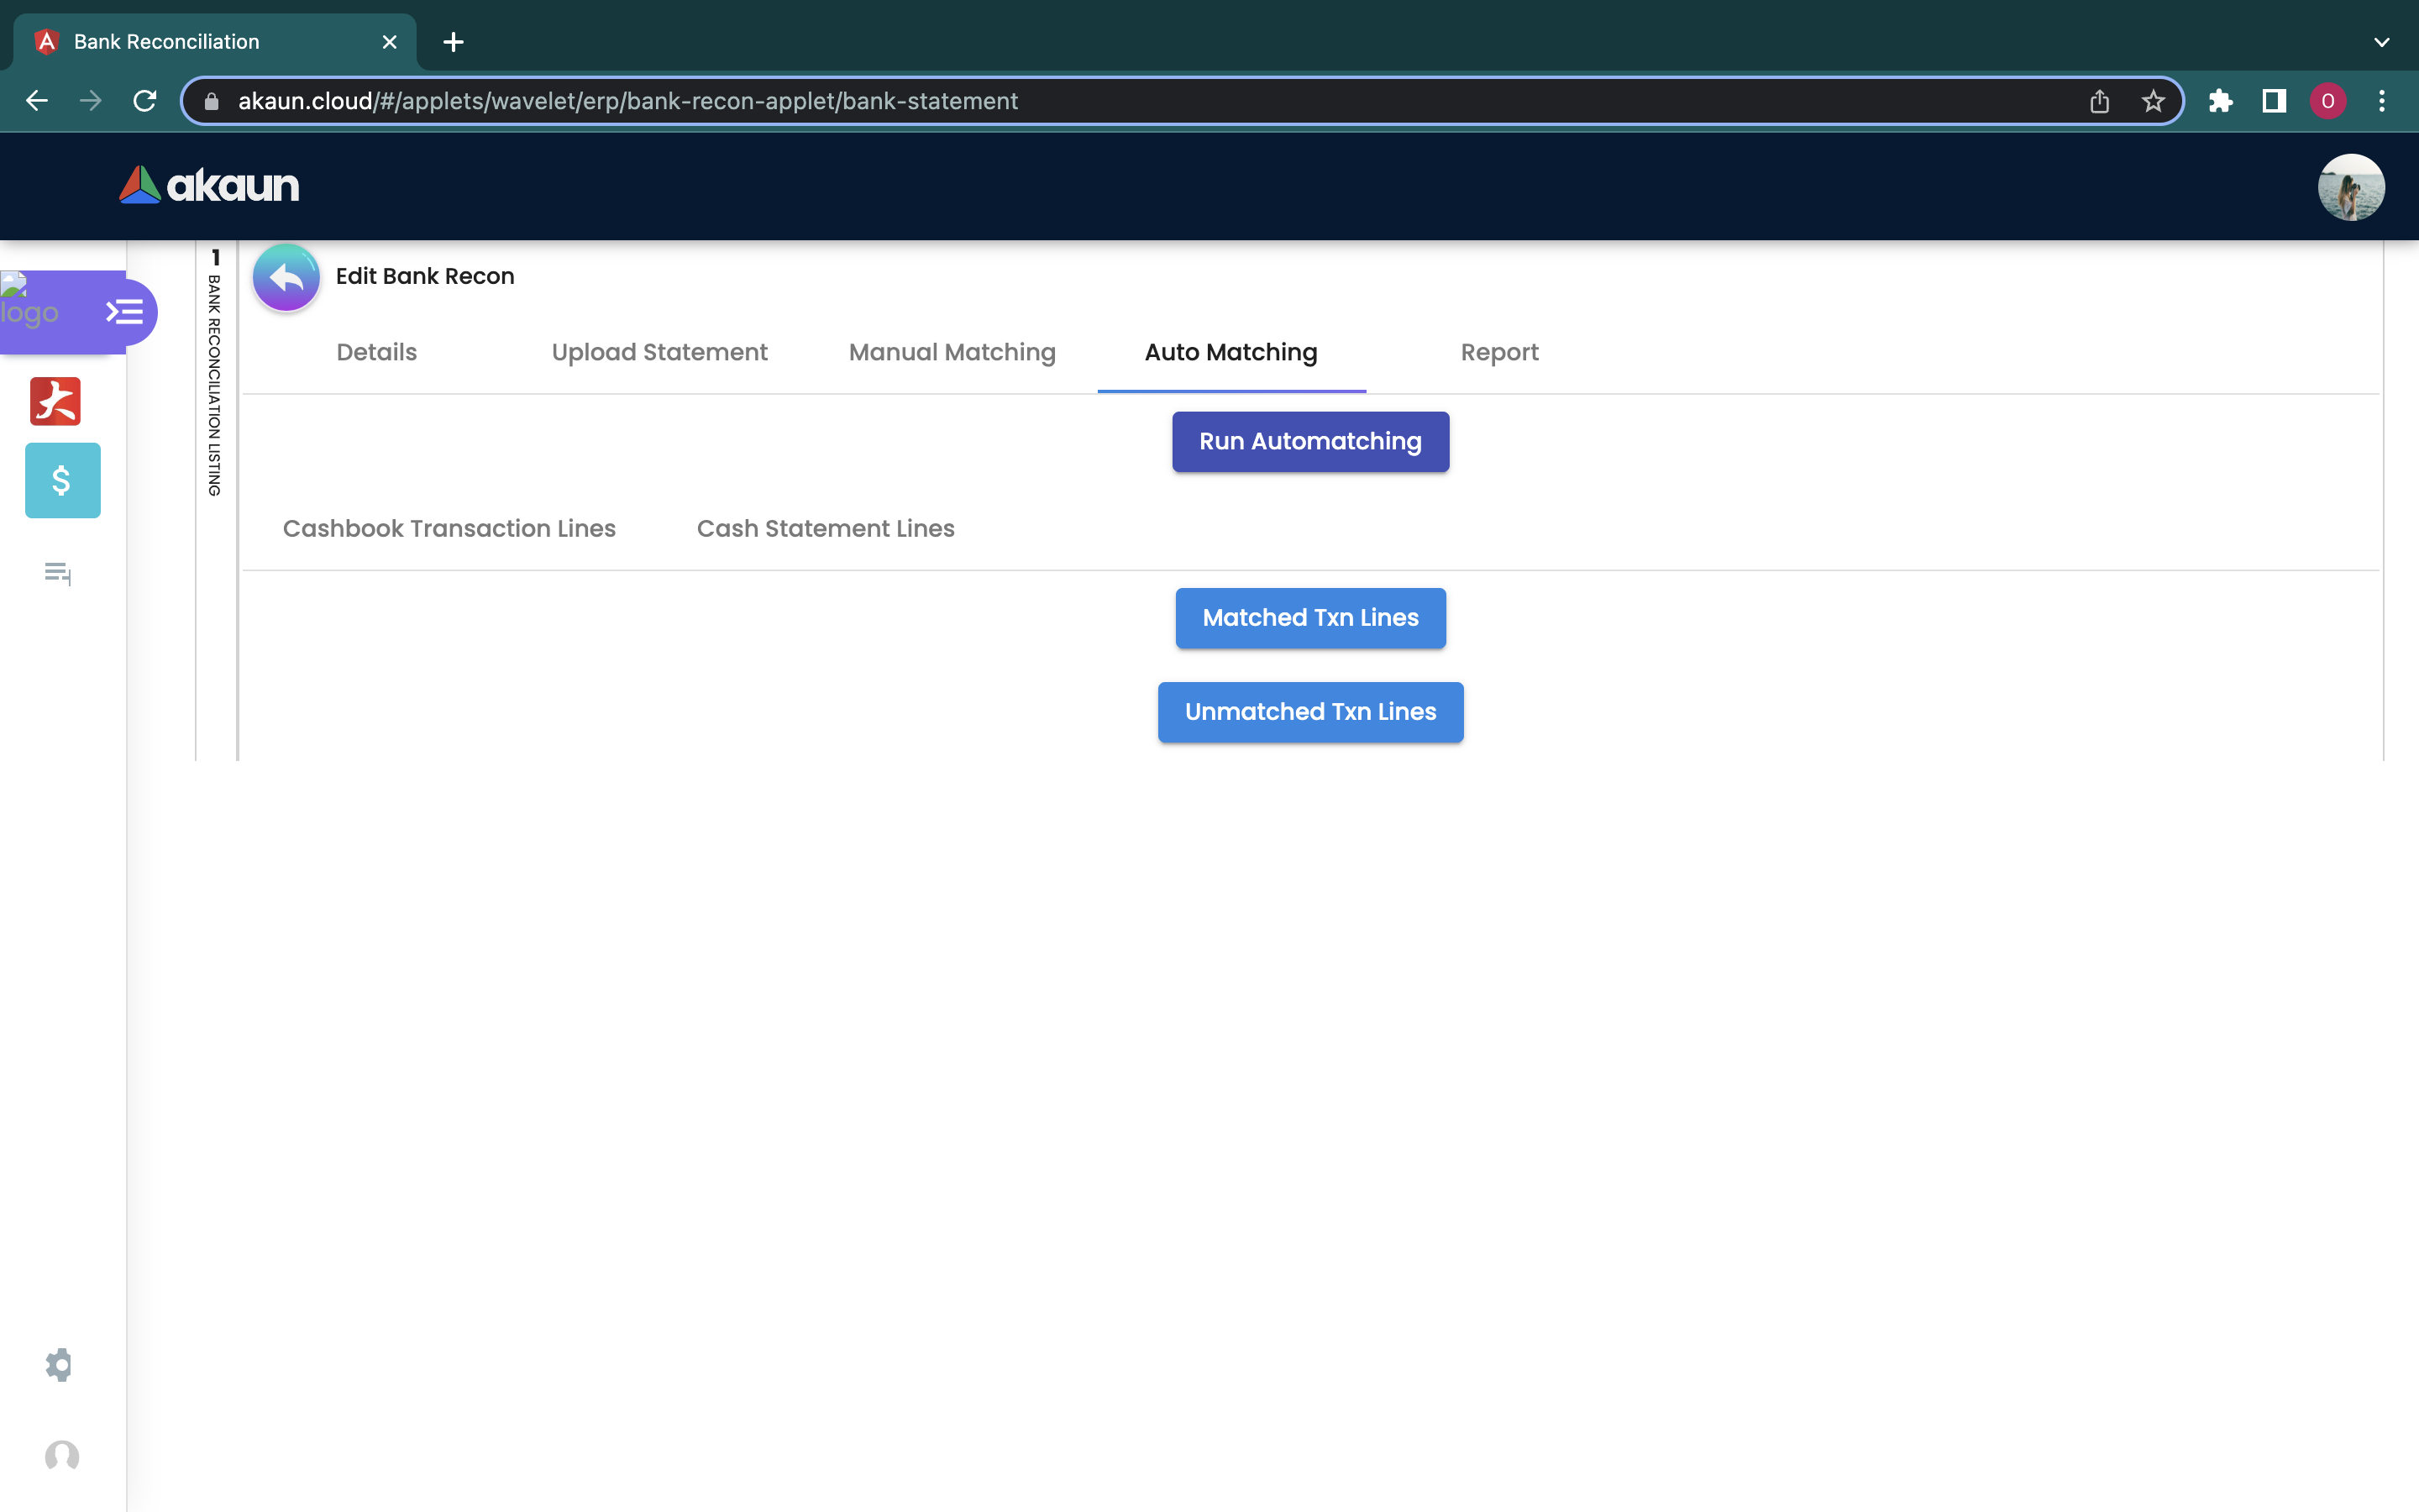Open the settings gear in sidebar
Viewport: 2419px width, 1512px height.
pos(59,1364)
